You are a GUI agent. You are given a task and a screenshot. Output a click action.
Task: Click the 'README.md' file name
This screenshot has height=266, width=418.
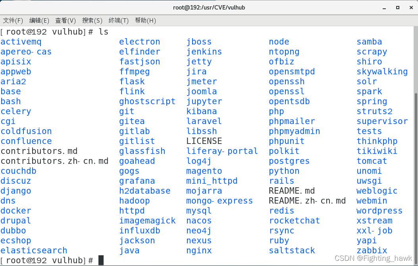tap(292, 191)
